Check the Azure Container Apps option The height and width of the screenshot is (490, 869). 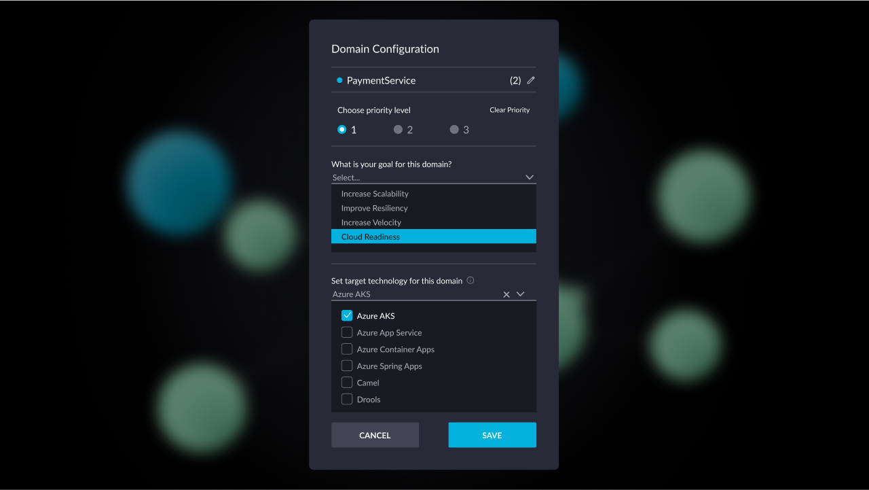click(347, 349)
